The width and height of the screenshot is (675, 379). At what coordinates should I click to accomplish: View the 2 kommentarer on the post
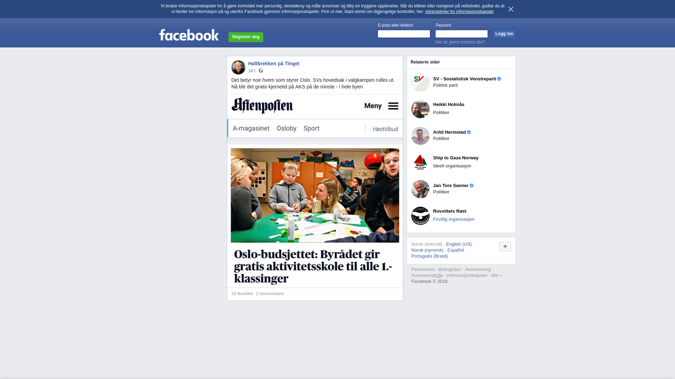tap(270, 294)
